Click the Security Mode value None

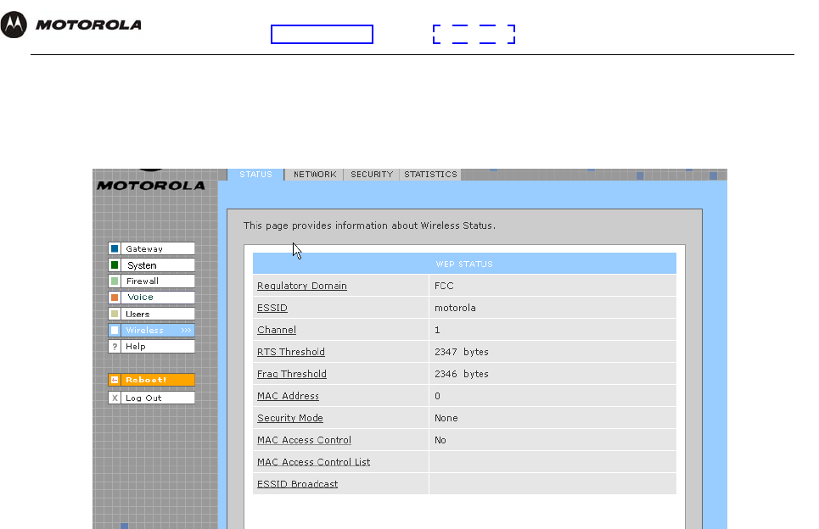[446, 418]
